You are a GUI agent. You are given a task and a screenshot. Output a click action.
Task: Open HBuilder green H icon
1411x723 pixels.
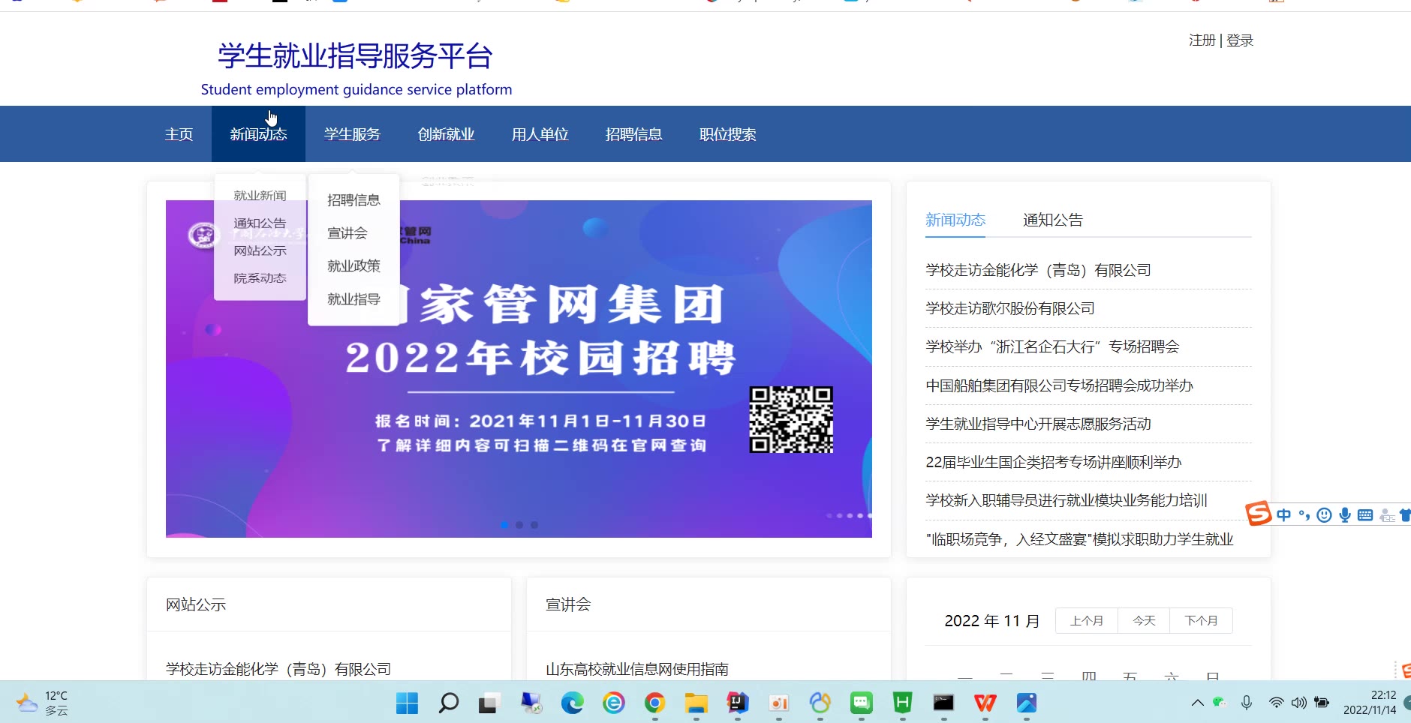click(902, 703)
